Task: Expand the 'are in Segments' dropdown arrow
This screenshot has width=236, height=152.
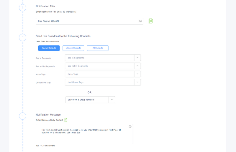Action: tap(137, 58)
